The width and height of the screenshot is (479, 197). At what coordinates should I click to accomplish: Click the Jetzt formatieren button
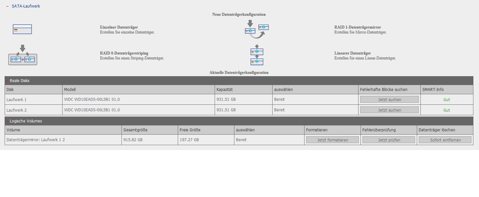[333, 140]
